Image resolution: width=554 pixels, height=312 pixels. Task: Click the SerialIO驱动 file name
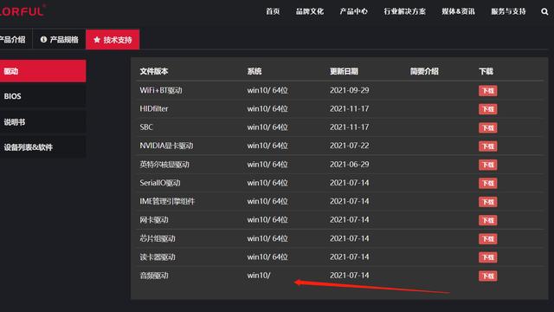(x=160, y=183)
